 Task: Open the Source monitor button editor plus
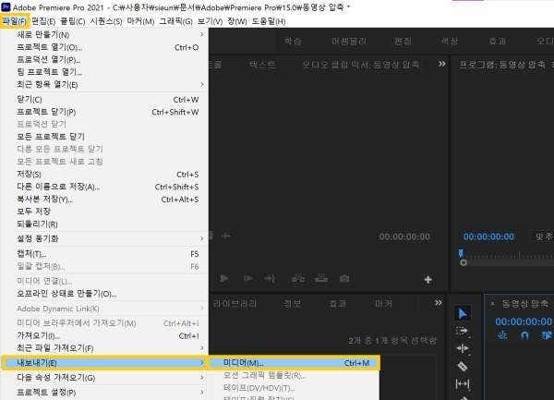click(x=428, y=280)
